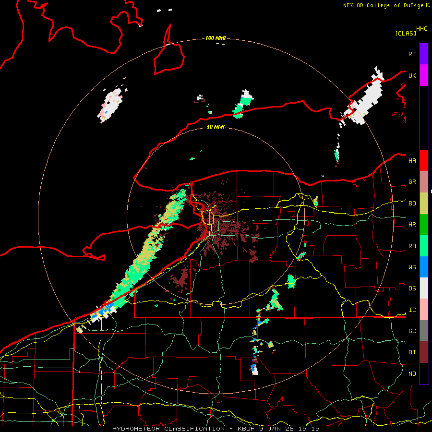The width and height of the screenshot is (432, 432).
Task: Click the HYDROMETEOR CLASSIFICATION KBUF timestamp caption
Action: [216, 429]
